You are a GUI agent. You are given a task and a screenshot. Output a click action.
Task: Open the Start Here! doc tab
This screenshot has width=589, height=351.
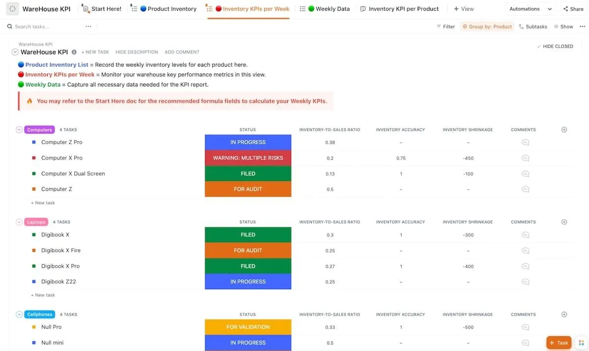click(102, 9)
